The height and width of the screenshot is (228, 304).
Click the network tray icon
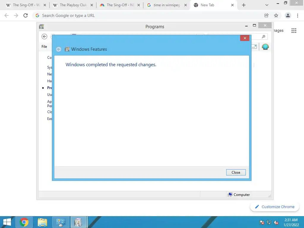tap(269, 222)
